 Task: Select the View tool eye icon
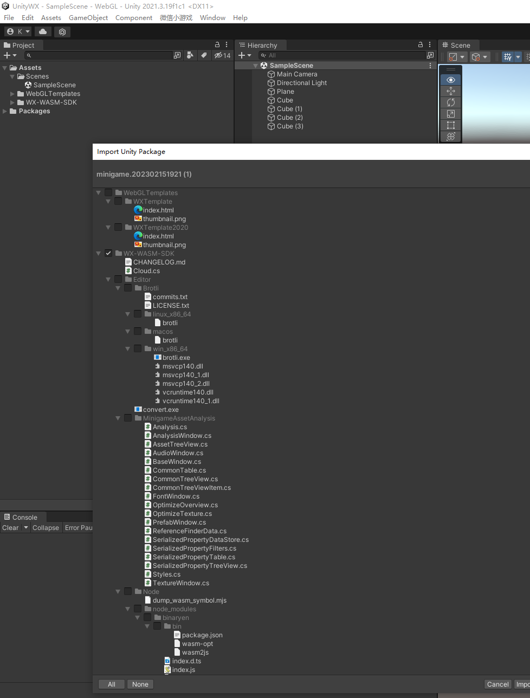[x=451, y=80]
